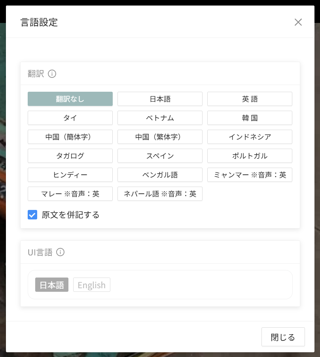Set UI language to 日本語
The height and width of the screenshot is (357, 320).
52,285
